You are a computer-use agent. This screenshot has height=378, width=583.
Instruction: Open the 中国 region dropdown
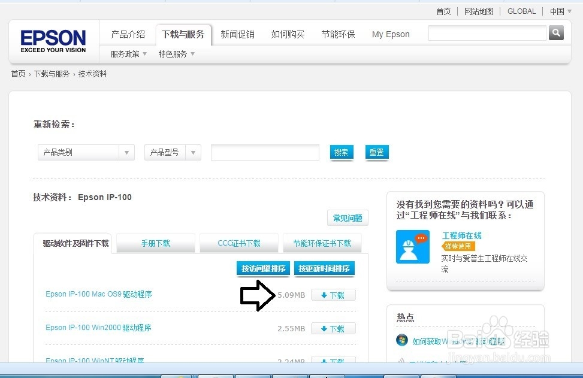pyautogui.click(x=561, y=11)
